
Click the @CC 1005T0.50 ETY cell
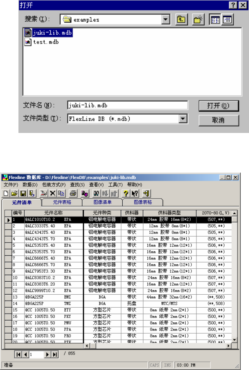(54, 310)
